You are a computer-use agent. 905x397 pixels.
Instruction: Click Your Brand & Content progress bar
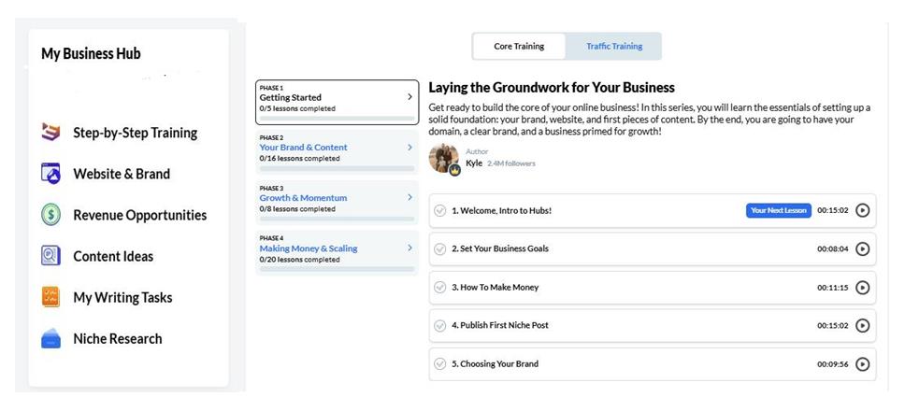[338, 168]
